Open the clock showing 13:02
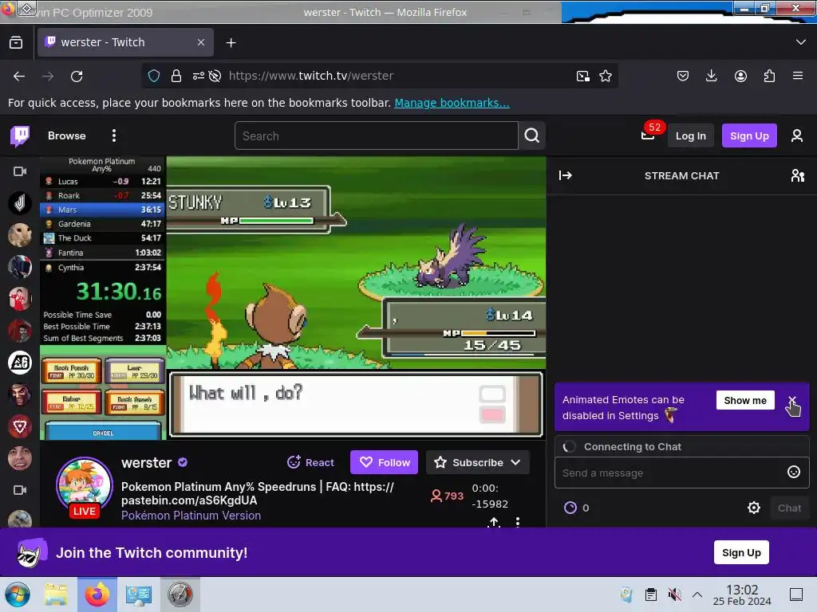This screenshot has height=612, width=817. tap(742, 594)
